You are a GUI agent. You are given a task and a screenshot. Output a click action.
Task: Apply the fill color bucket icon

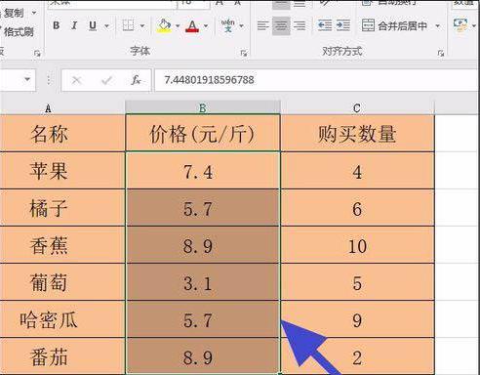click(x=164, y=25)
